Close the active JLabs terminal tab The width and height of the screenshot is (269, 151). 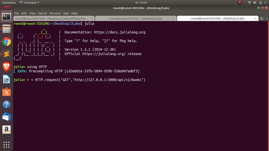(x=256, y=19)
